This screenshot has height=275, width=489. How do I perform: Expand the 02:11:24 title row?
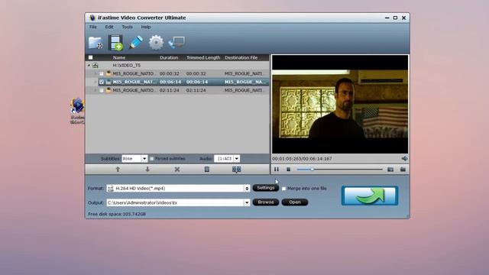[96, 90]
